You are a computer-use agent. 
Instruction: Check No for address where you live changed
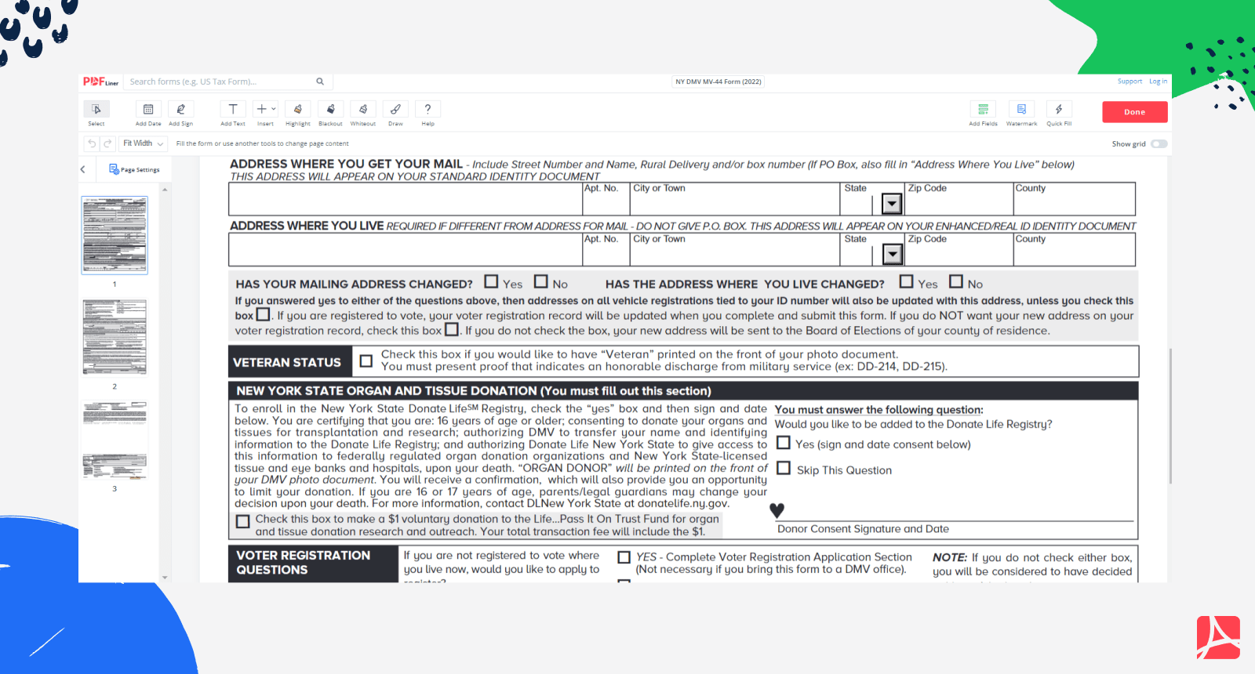956,281
